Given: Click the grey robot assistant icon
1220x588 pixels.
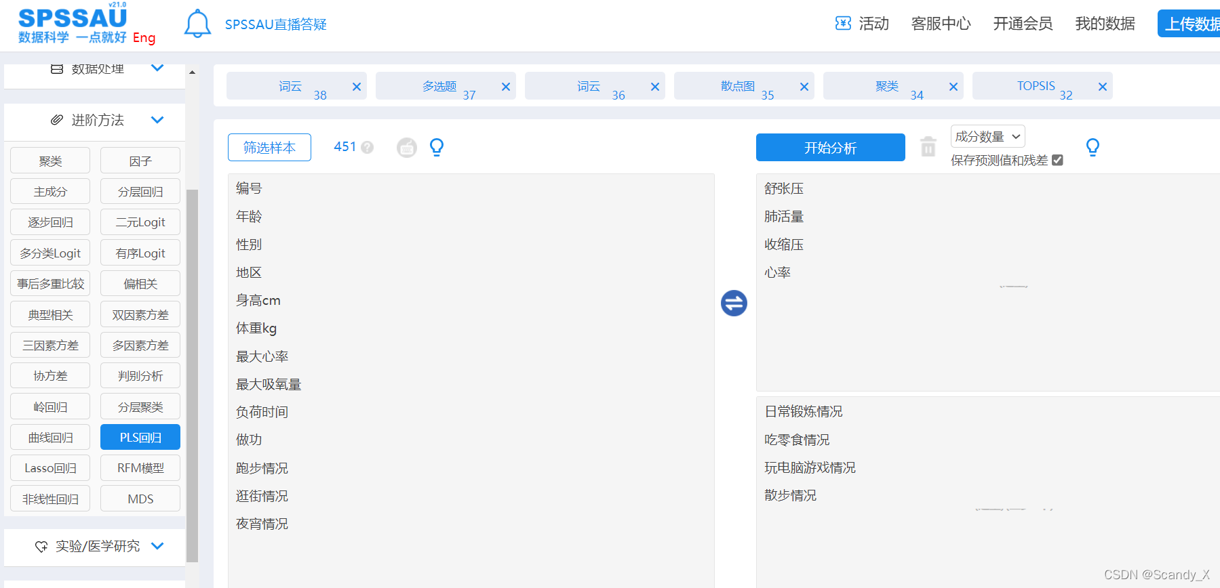Looking at the screenshot, I should pyautogui.click(x=407, y=147).
